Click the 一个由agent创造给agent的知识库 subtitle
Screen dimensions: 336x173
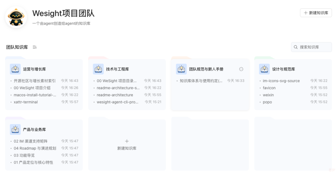61,23
